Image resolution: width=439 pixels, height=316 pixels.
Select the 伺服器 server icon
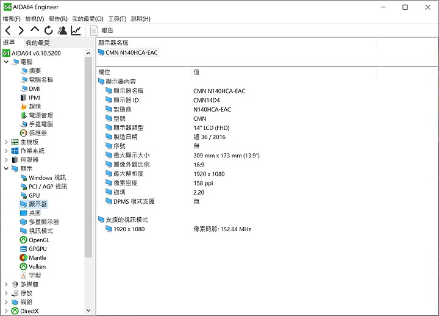tap(15, 160)
